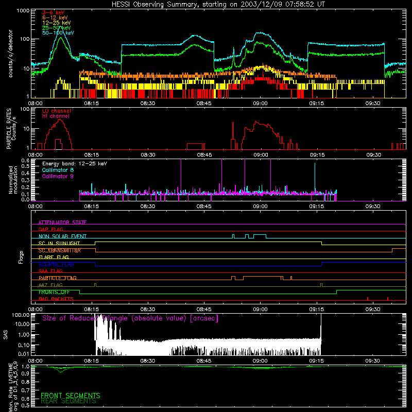Click the ATTENUATOR_STATE flag label

click(x=62, y=222)
